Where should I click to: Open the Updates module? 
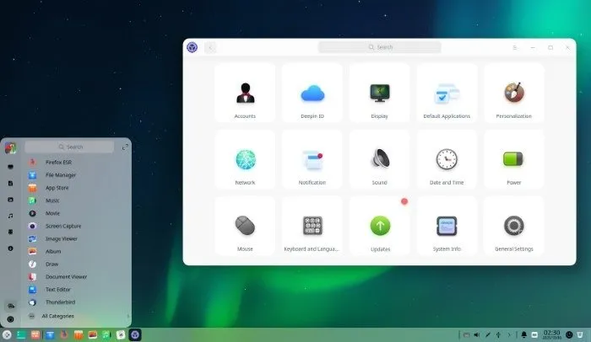pos(380,226)
